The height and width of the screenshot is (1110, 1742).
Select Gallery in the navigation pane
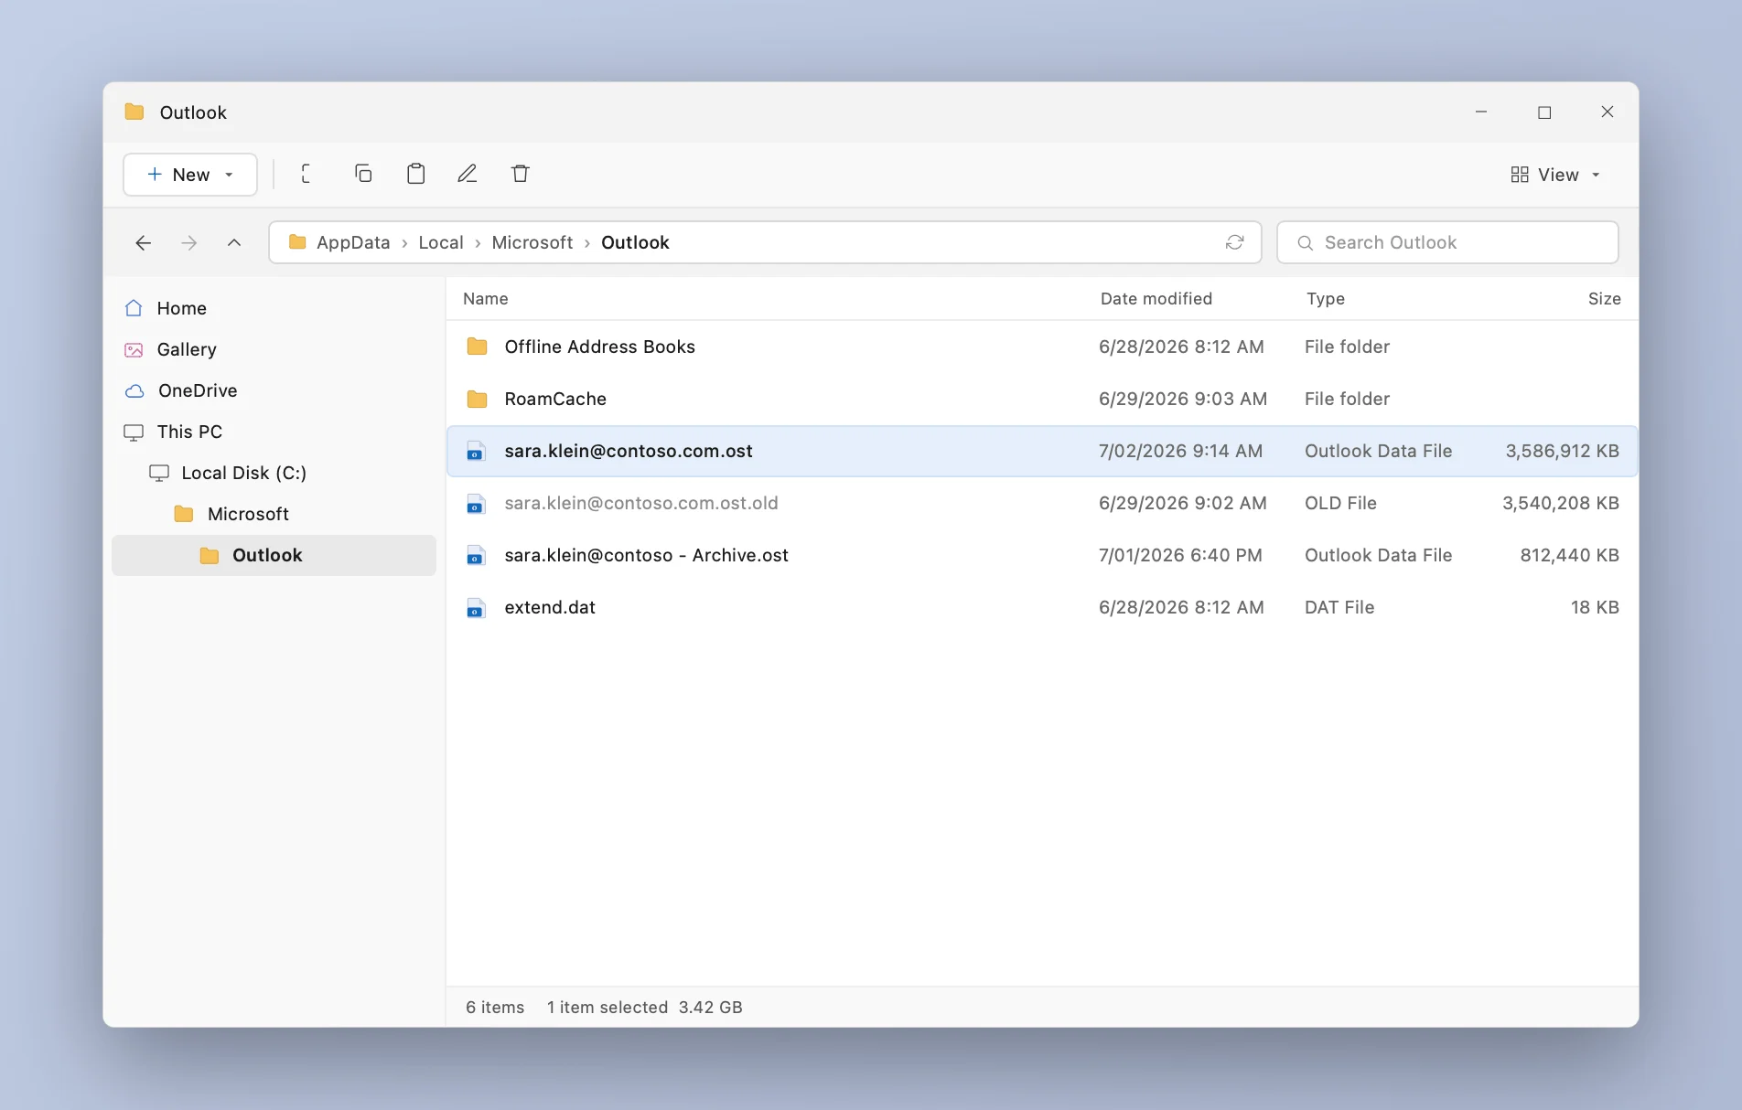tap(274, 349)
